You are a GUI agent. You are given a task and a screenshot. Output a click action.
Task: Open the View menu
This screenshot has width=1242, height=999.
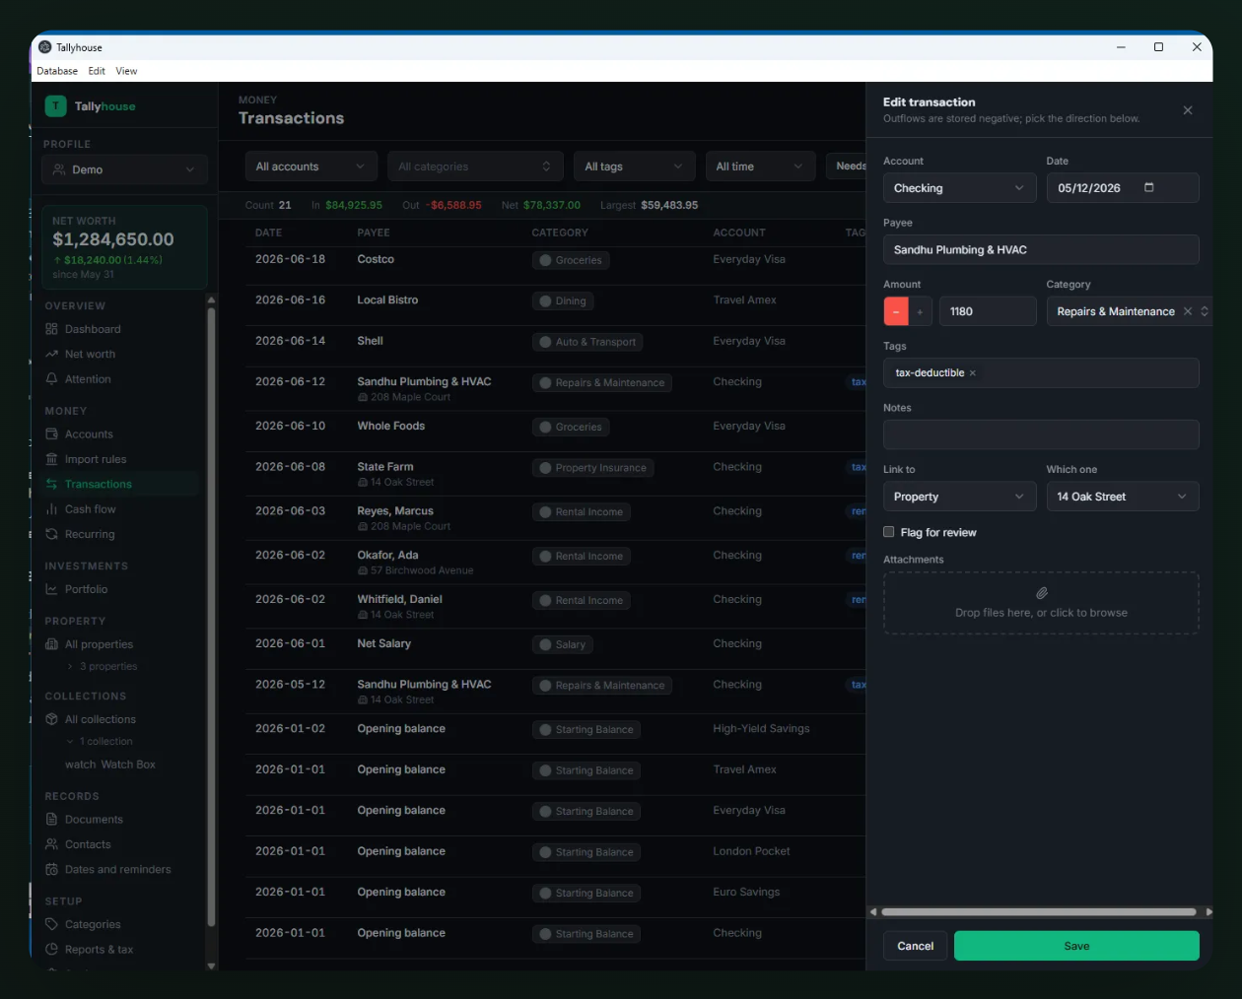[126, 71]
